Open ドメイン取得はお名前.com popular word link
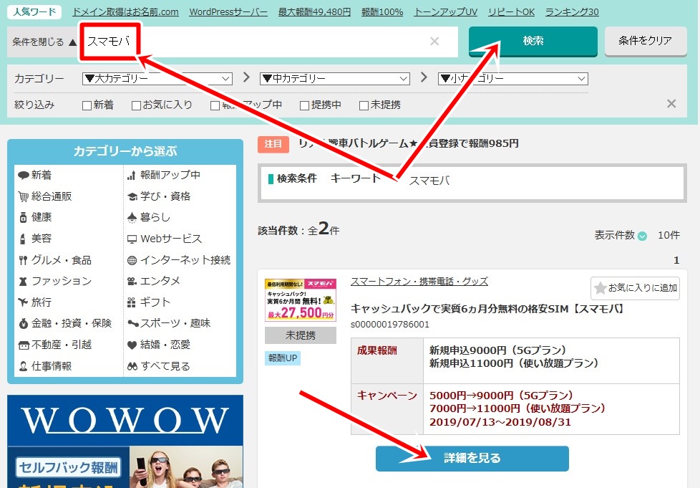The height and width of the screenshot is (488, 700). pos(125,12)
